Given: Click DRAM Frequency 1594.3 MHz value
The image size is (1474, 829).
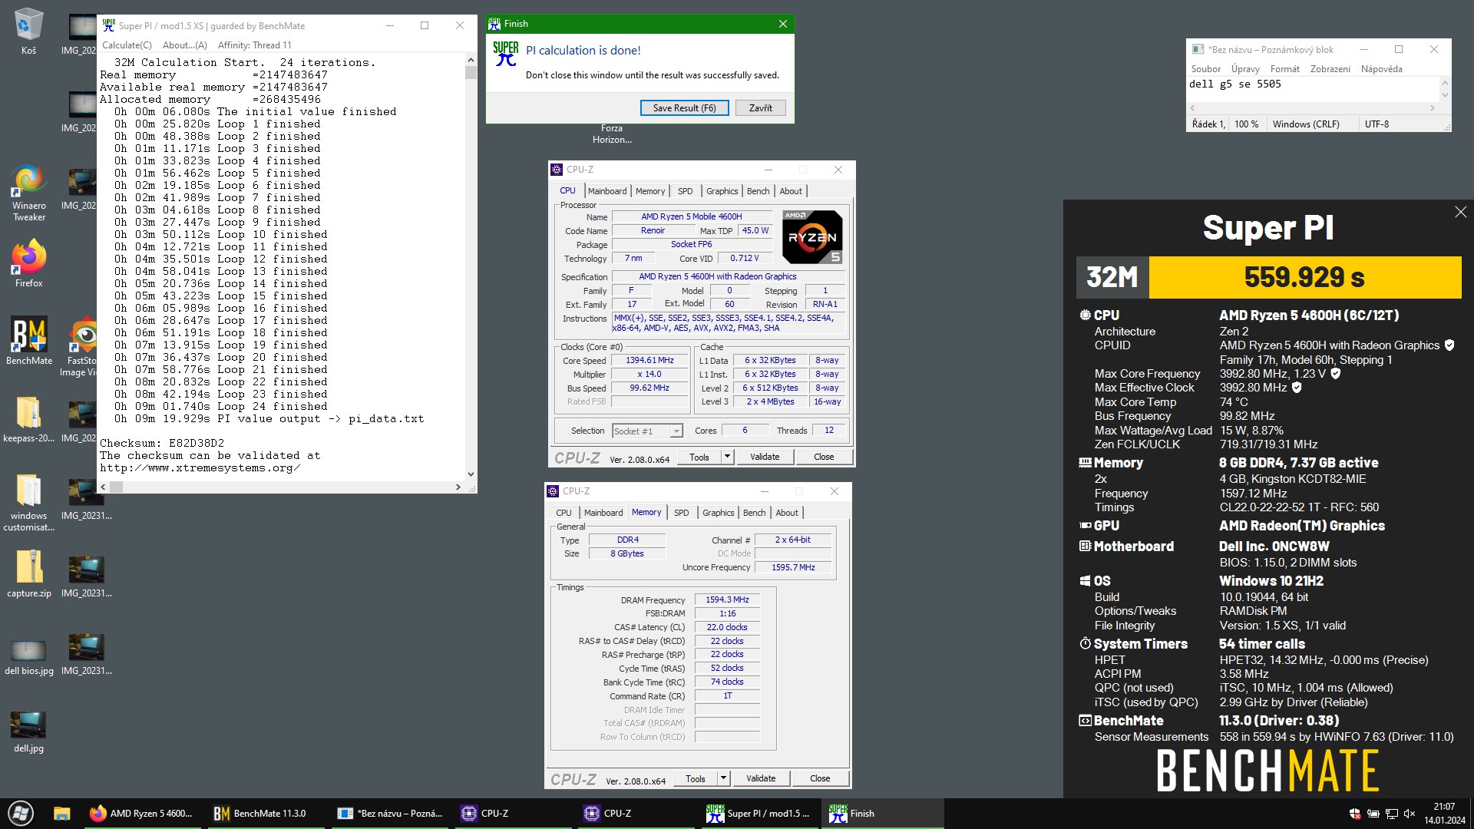Looking at the screenshot, I should click(727, 600).
